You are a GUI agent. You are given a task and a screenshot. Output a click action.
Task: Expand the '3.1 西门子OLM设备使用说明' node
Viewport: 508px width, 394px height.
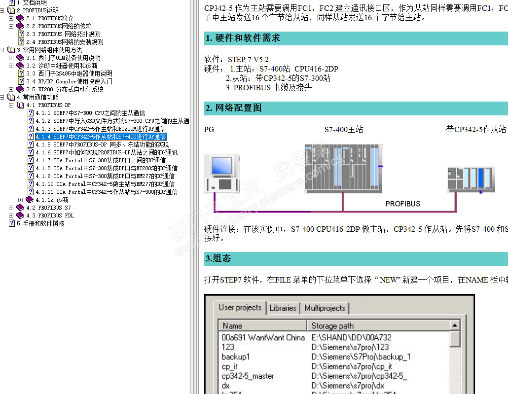pos(11,58)
